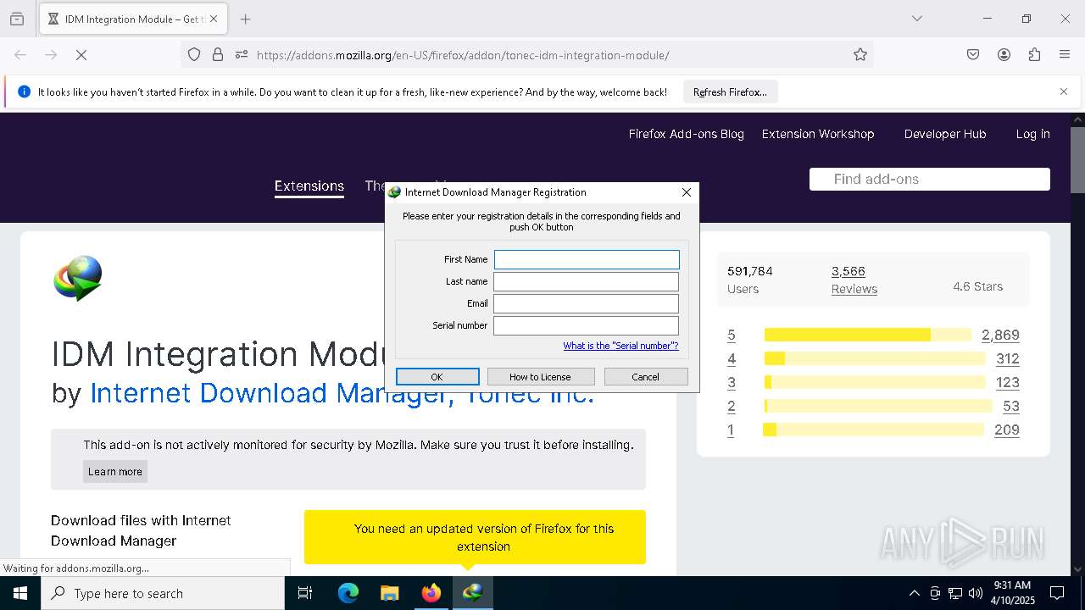Bookmark this page with star icon

(860, 55)
